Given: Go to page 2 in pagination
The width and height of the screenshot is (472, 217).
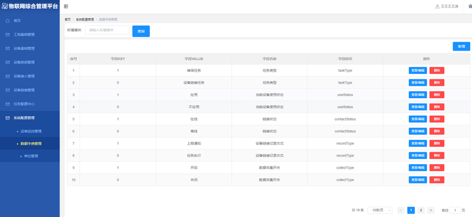Looking at the screenshot, I should (421, 210).
